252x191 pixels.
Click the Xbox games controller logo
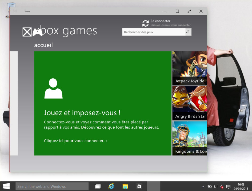pyautogui.click(x=37, y=32)
